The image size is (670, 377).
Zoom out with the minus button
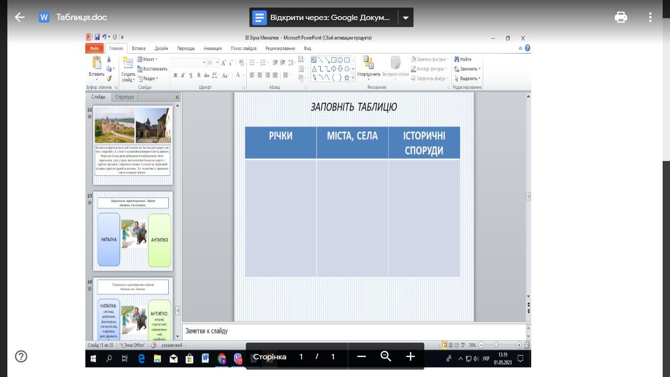click(361, 357)
